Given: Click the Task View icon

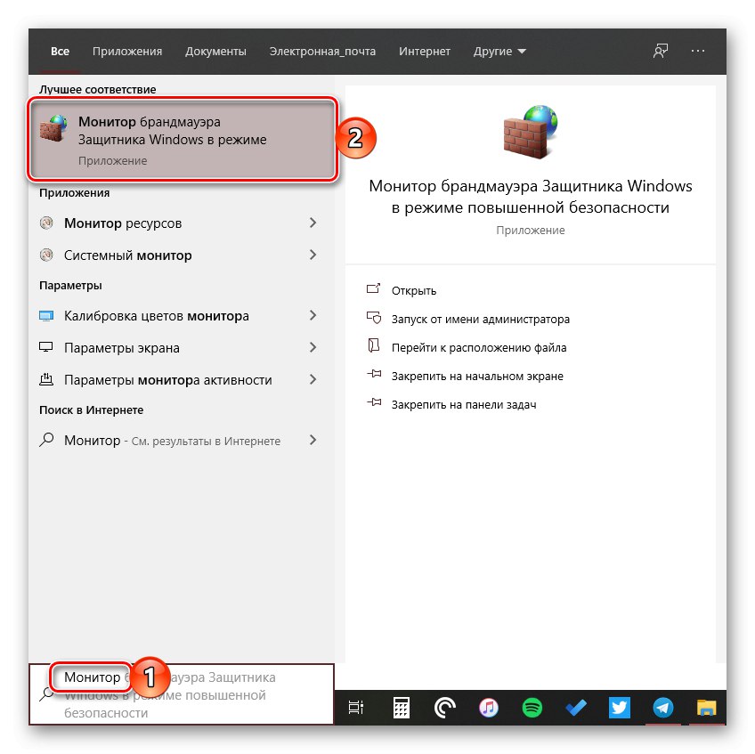Looking at the screenshot, I should [357, 708].
